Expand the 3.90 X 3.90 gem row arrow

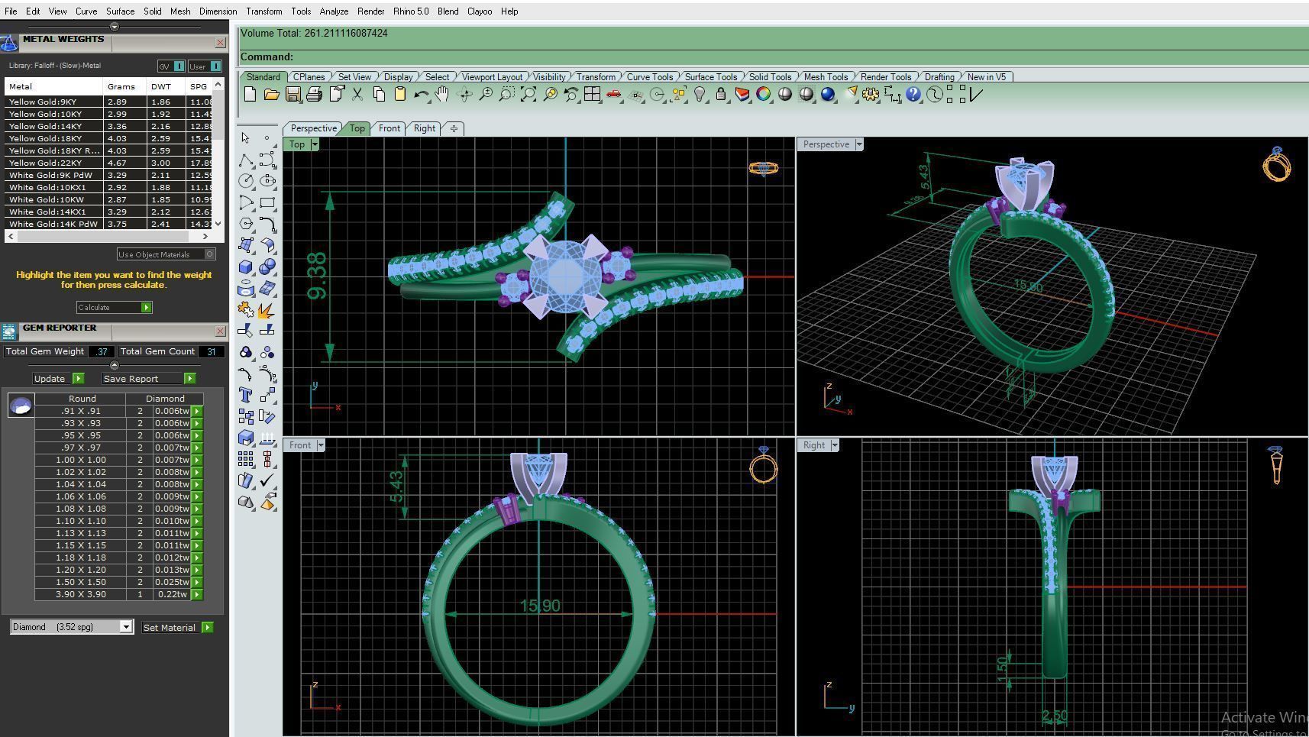pos(197,594)
